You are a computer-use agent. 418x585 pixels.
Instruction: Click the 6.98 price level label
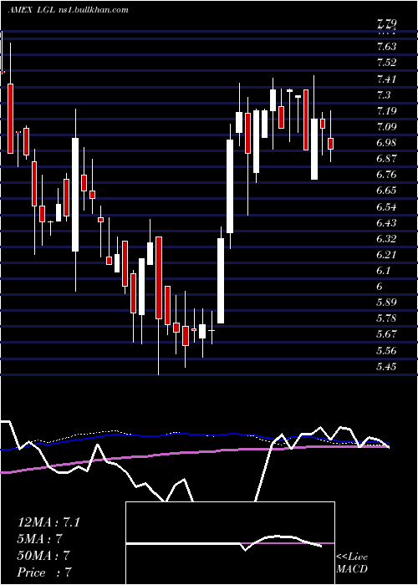click(386, 143)
